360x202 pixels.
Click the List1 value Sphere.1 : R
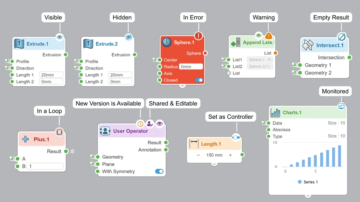[259, 59]
